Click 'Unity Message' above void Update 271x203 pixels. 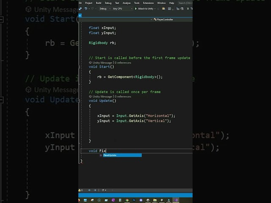102,96
